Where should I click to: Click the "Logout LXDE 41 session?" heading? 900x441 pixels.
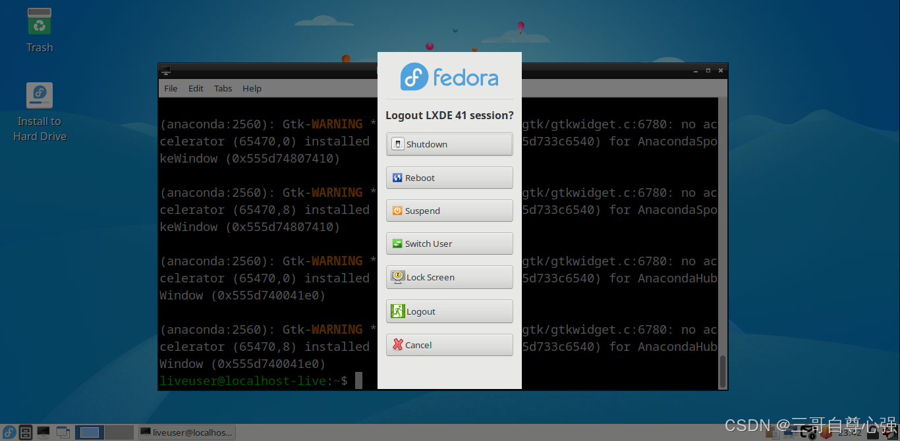coord(449,115)
